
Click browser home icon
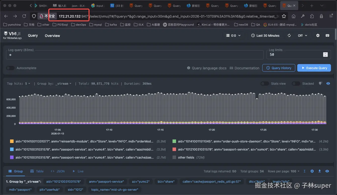[x=293, y=16]
